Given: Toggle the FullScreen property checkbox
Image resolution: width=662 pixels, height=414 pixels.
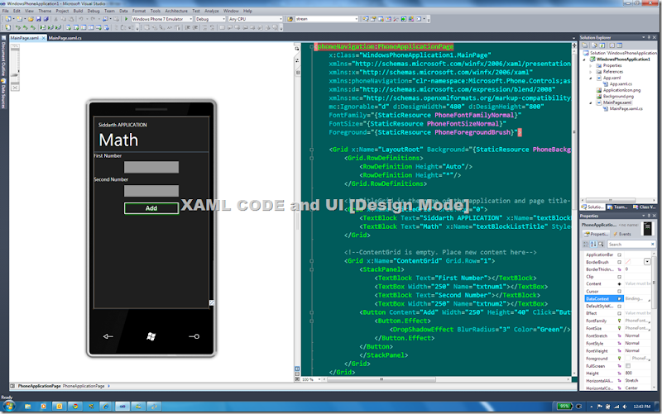Looking at the screenshot, I should pos(628,364).
